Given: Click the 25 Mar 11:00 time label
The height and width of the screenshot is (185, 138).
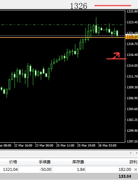Looking at the screenshot, I should coord(65,146).
